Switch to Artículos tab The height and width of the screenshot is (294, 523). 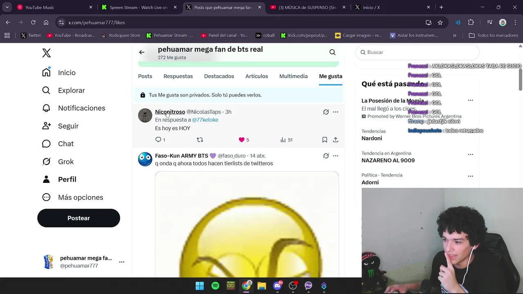point(257,76)
